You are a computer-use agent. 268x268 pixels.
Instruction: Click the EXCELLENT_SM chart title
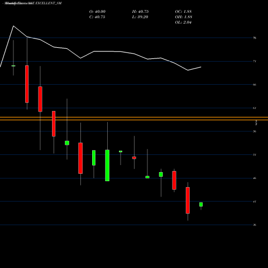33,3
